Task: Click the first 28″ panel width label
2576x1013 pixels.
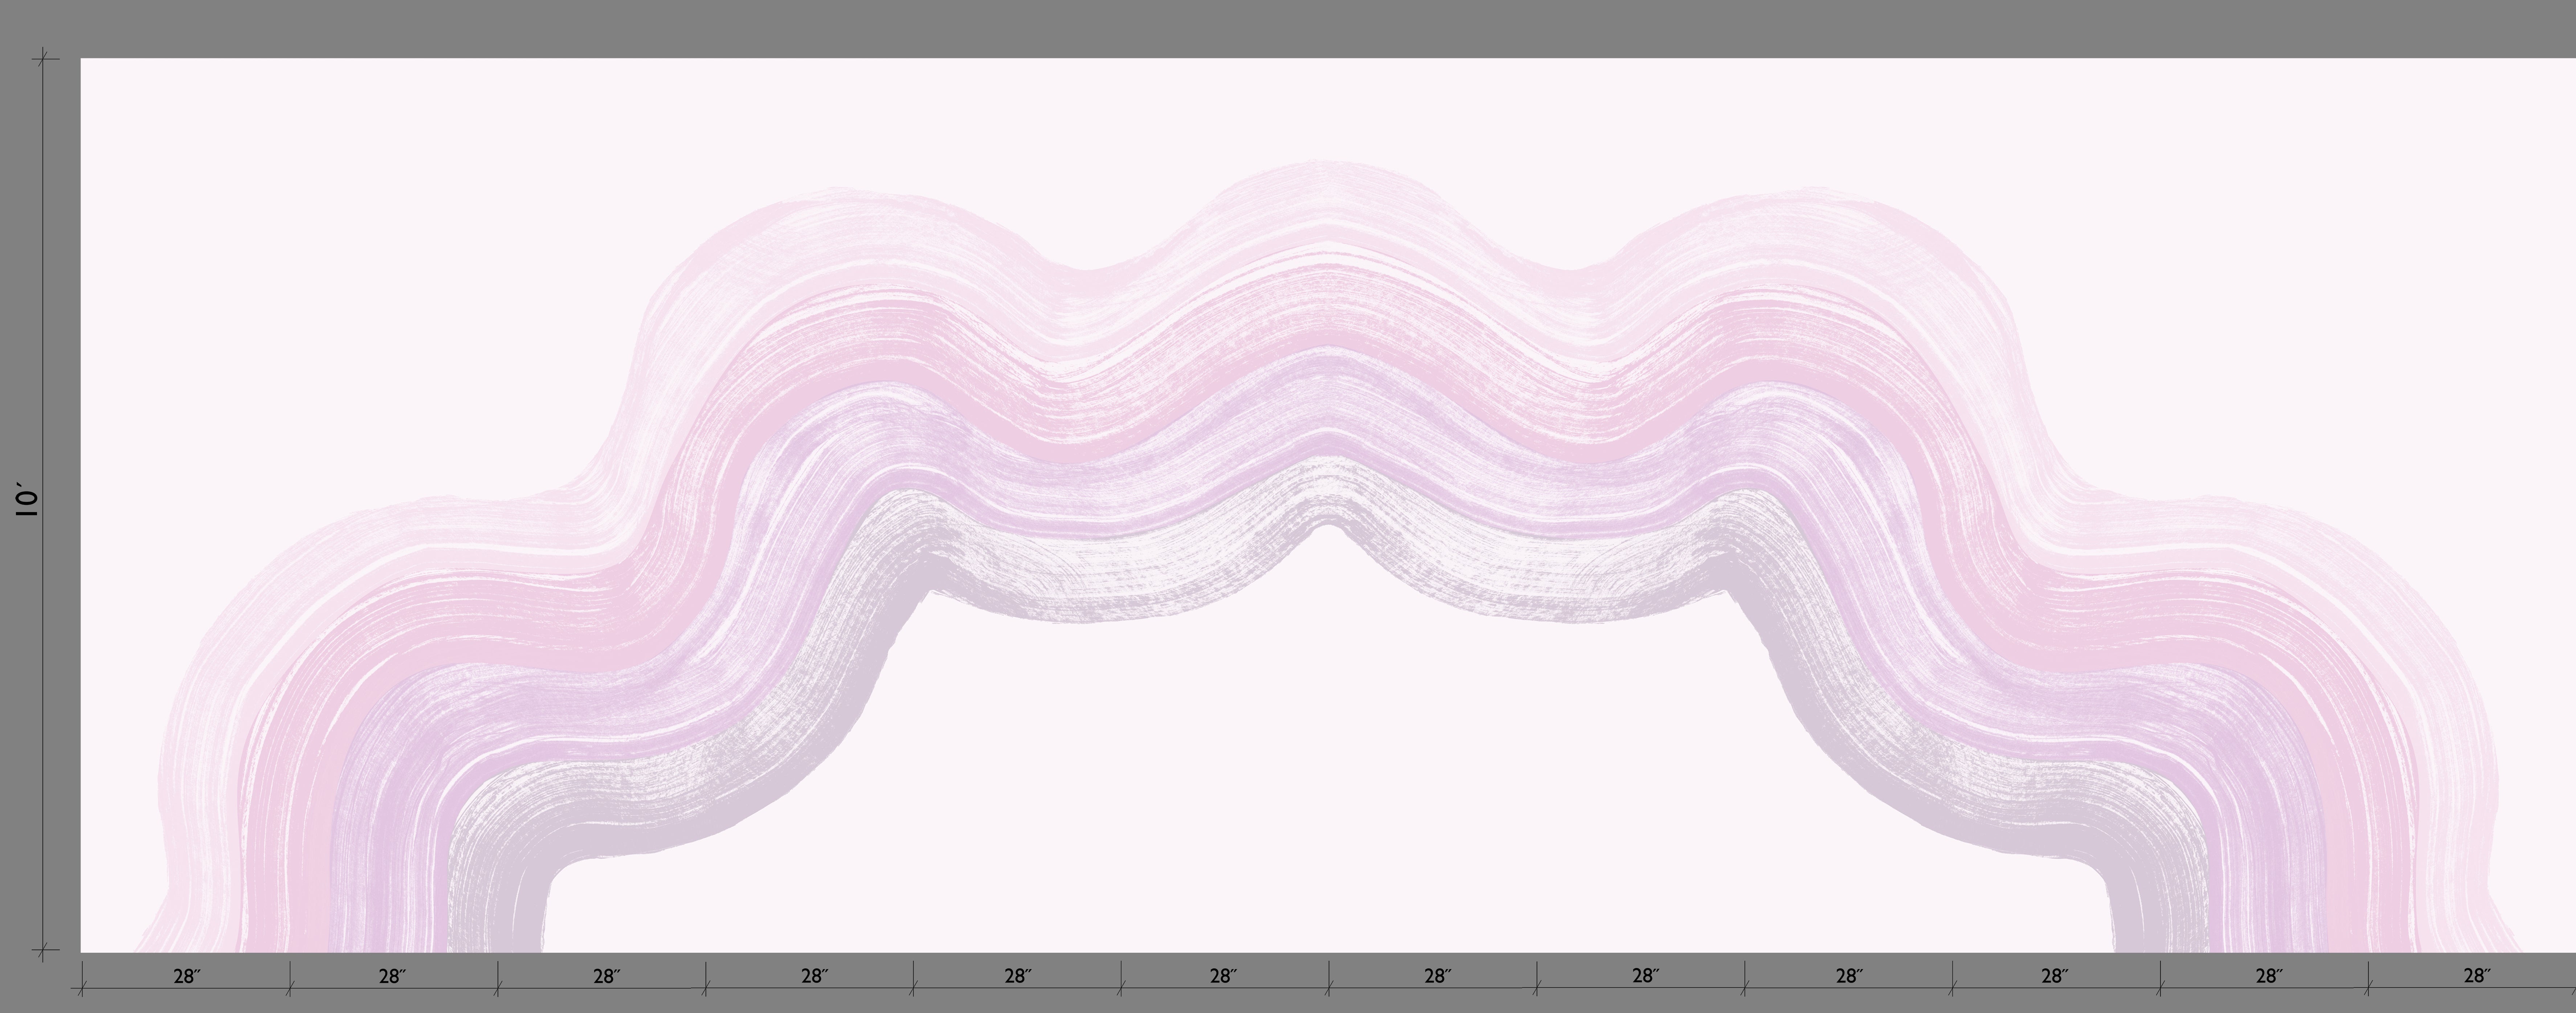Action: [x=186, y=976]
